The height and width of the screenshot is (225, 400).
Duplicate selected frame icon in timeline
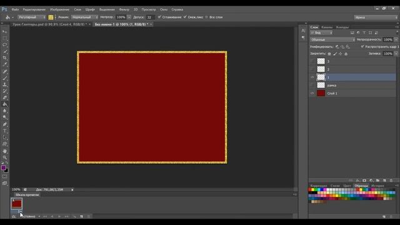81,216
